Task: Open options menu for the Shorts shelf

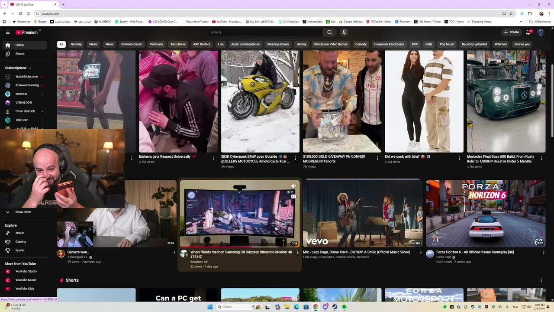Action: pos(541,280)
